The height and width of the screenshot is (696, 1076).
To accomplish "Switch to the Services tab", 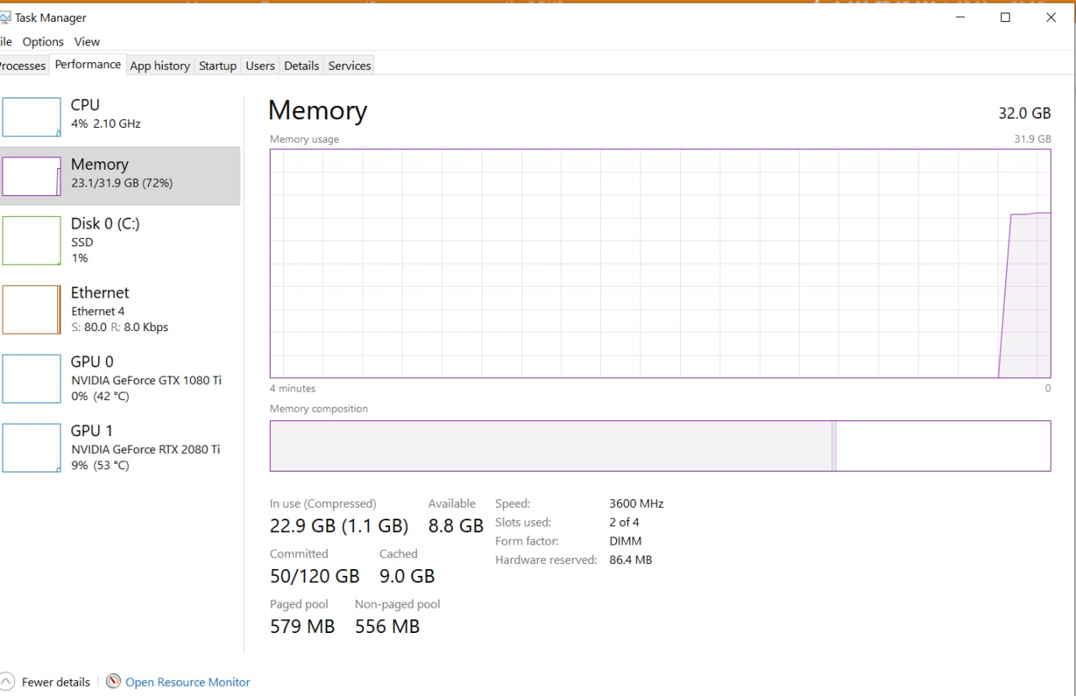I will pyautogui.click(x=350, y=66).
